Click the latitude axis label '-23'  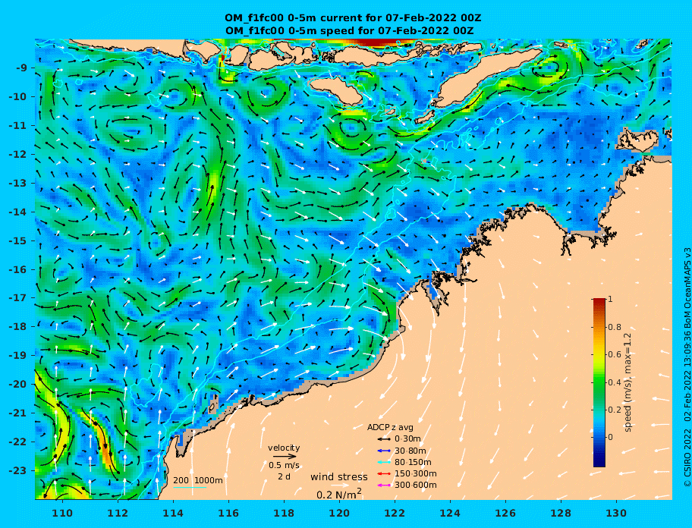point(18,470)
